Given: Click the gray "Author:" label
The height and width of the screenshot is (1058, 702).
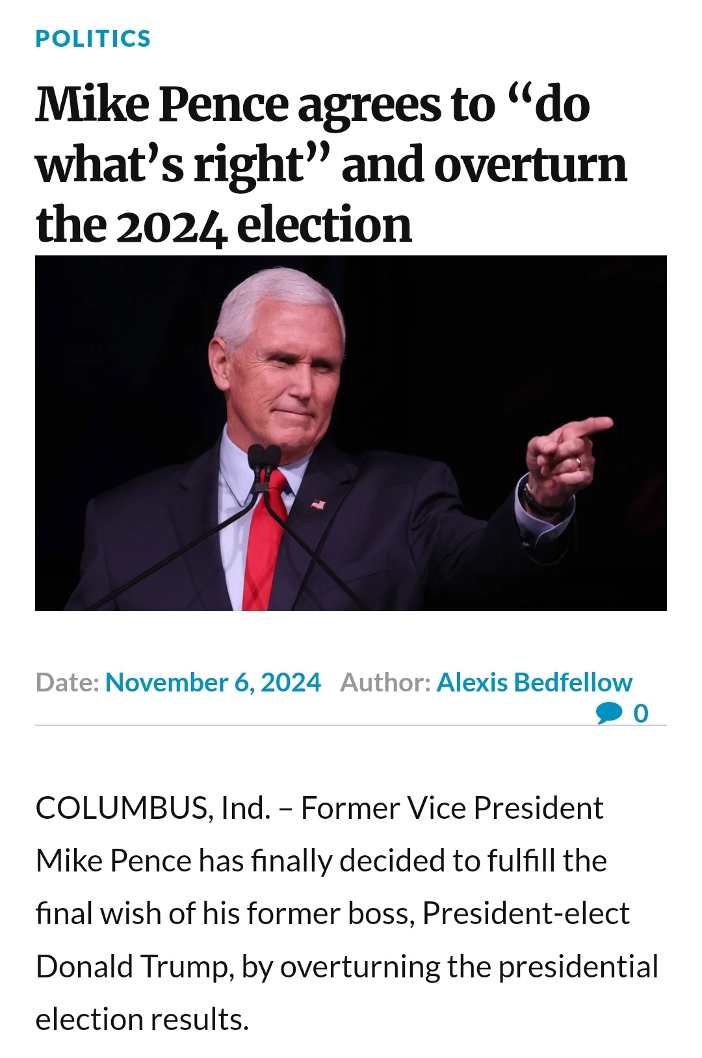Looking at the screenshot, I should coord(385,682).
